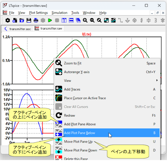Screen dimensions: 167x162
Task: Click the Save floppy disk icon
Action: coord(29,20)
